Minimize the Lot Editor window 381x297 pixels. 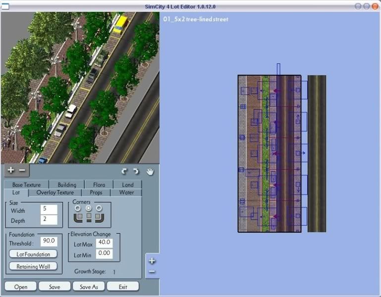(358, 6)
